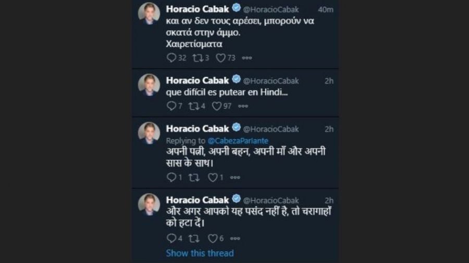Image resolution: width=469 pixels, height=263 pixels.
Task: Retweet the reply to @CabezaPariante
Action: [192, 178]
